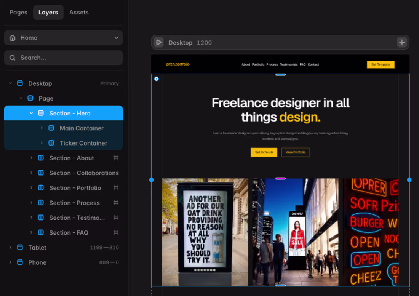Expand the Ticker Container layer
The height and width of the screenshot is (296, 419).
[42, 143]
